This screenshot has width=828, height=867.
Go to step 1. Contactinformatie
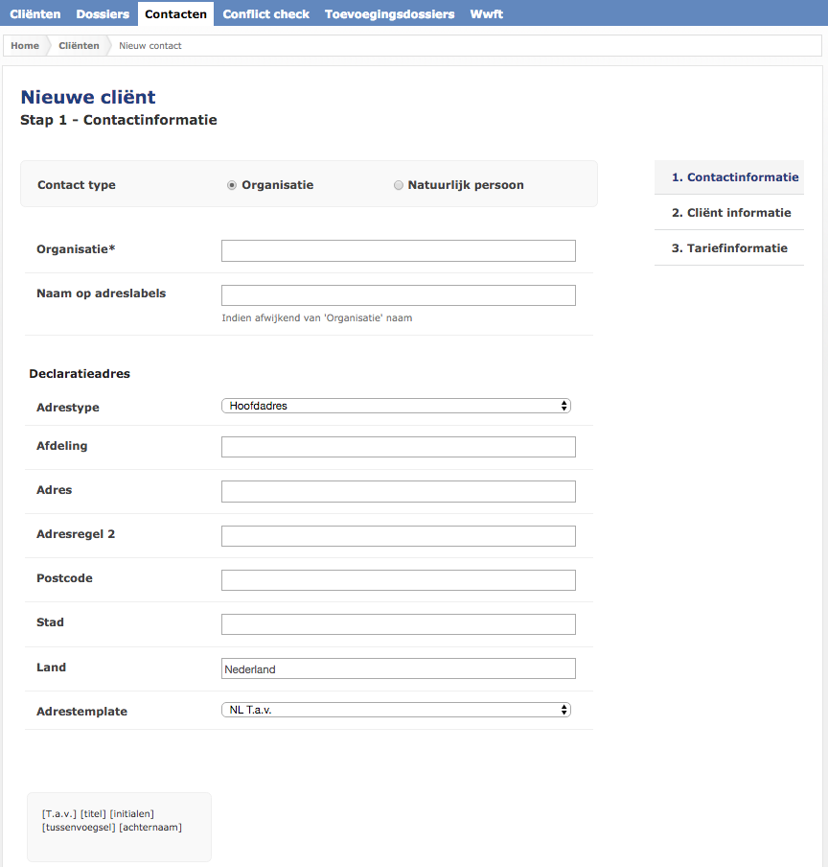pos(729,177)
